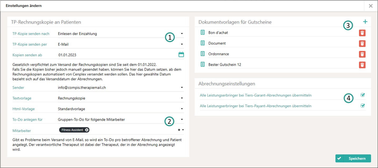Open the calendar picker for Kopien senden ab
The height and width of the screenshot is (168, 378).
tap(181, 55)
